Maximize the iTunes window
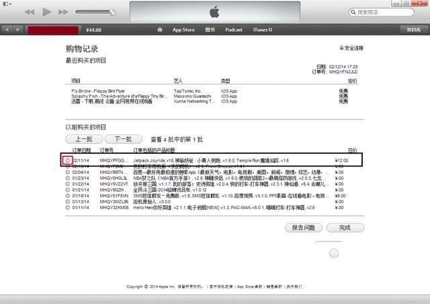The width and height of the screenshot is (430, 304). tap(406, 3)
